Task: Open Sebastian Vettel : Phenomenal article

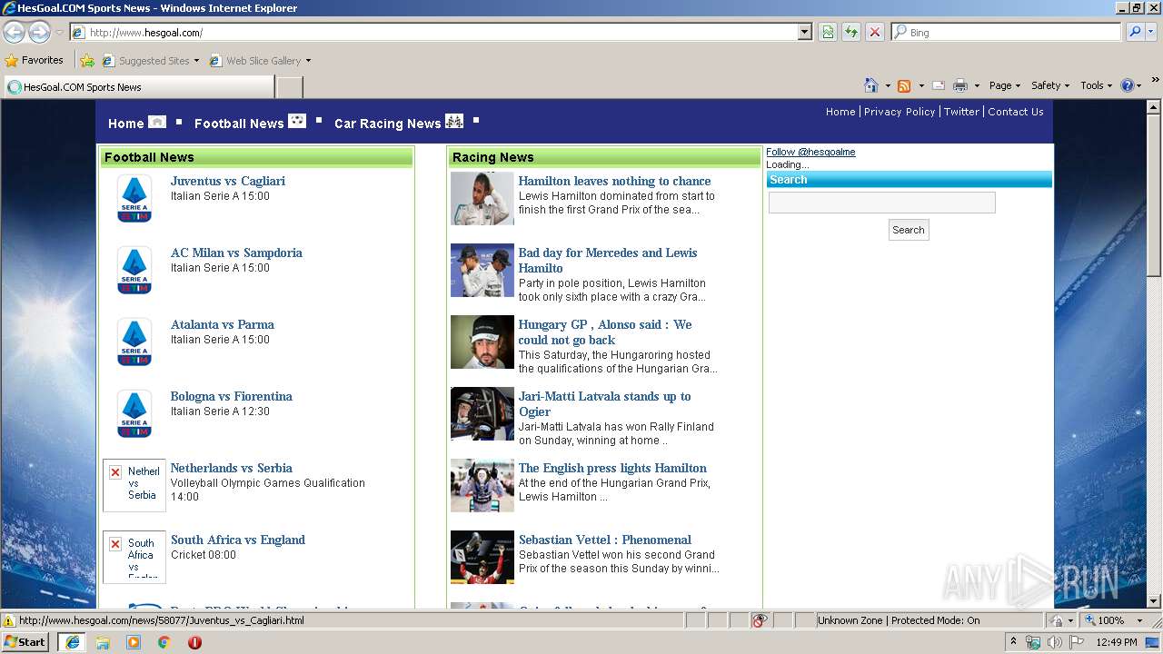Action: pyautogui.click(x=605, y=540)
